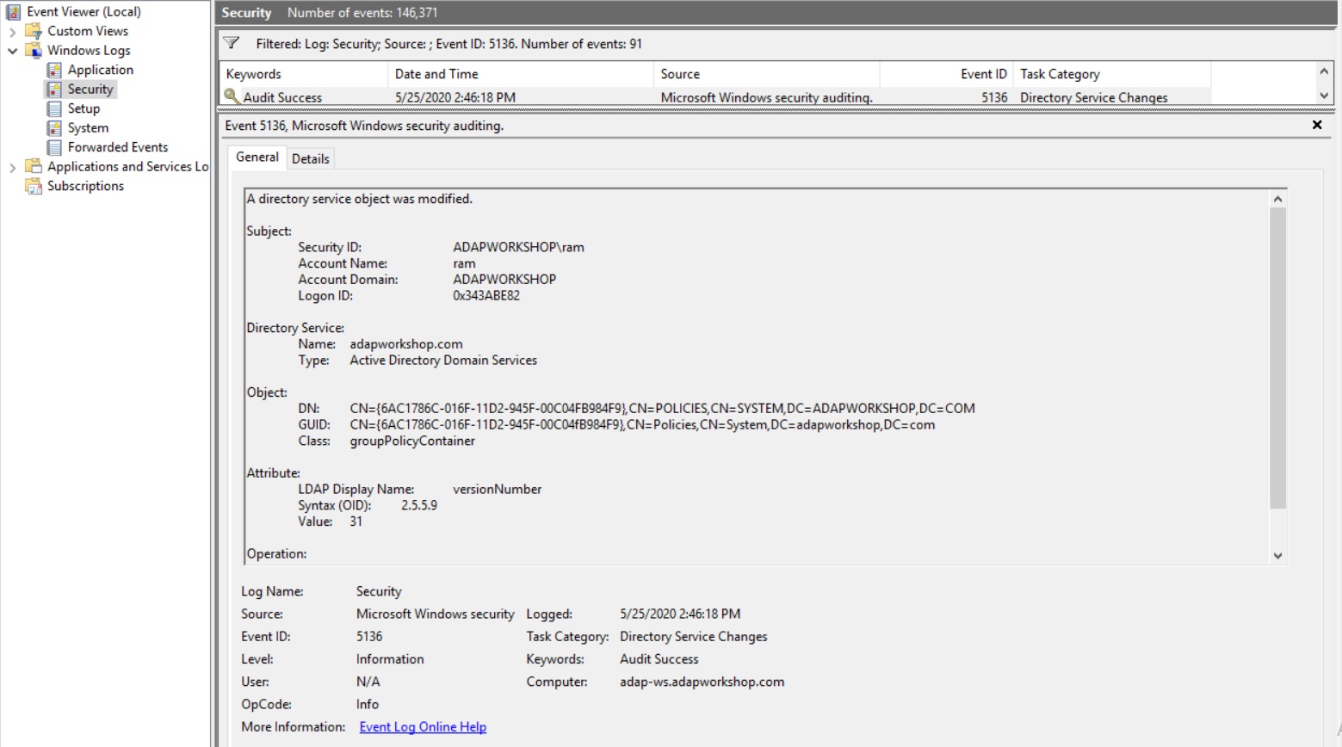Click the Forwarded Events log icon
This screenshot has height=747, width=1342.
click(x=54, y=147)
